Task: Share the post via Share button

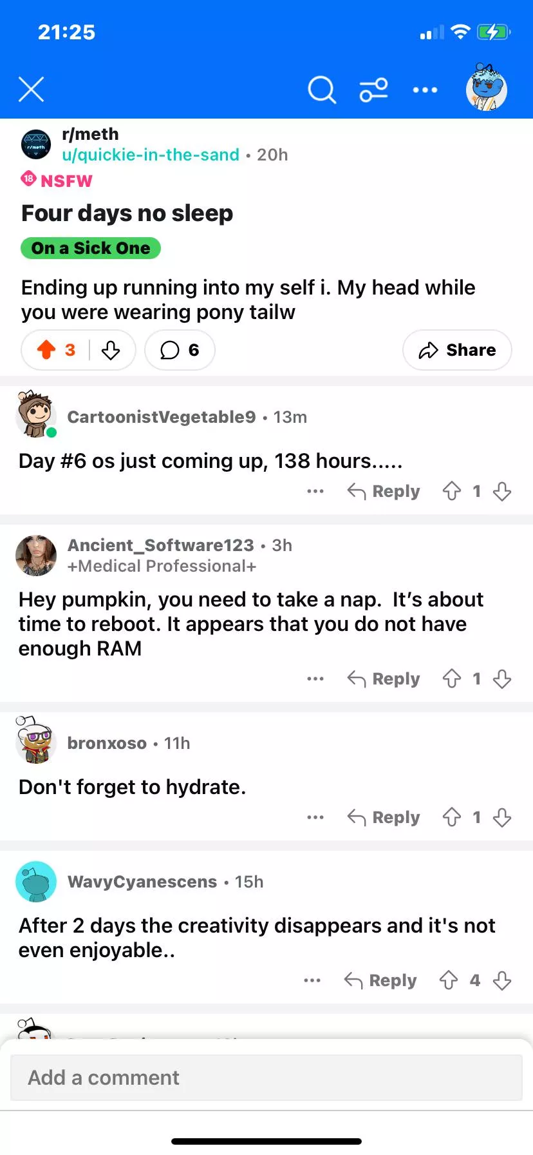Action: (x=457, y=350)
